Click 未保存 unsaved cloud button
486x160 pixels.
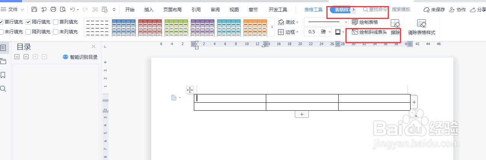[434, 9]
